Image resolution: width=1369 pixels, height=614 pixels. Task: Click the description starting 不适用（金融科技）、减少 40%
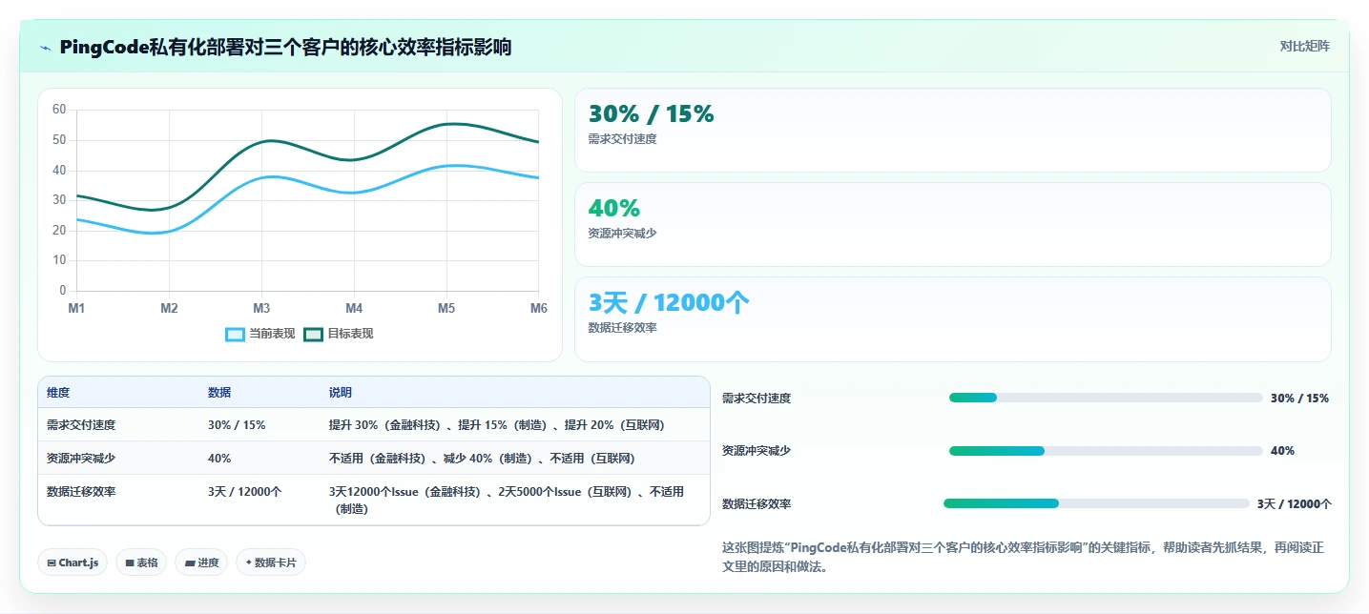tap(482, 459)
